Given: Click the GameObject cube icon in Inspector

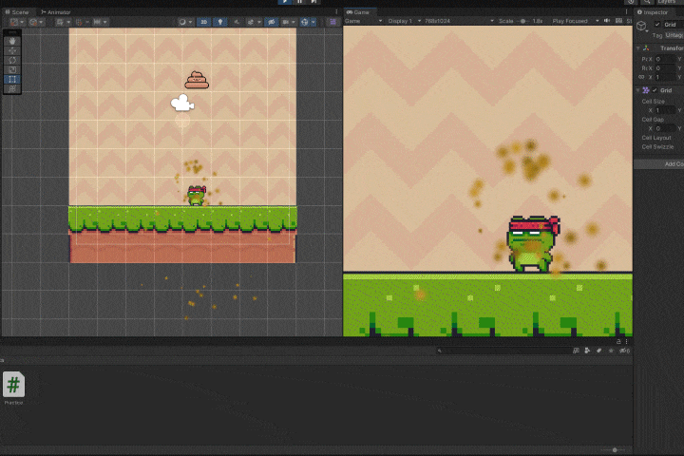Looking at the screenshot, I should pyautogui.click(x=641, y=27).
